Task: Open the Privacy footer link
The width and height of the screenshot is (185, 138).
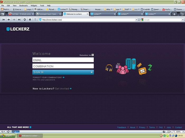Action: click(142, 127)
